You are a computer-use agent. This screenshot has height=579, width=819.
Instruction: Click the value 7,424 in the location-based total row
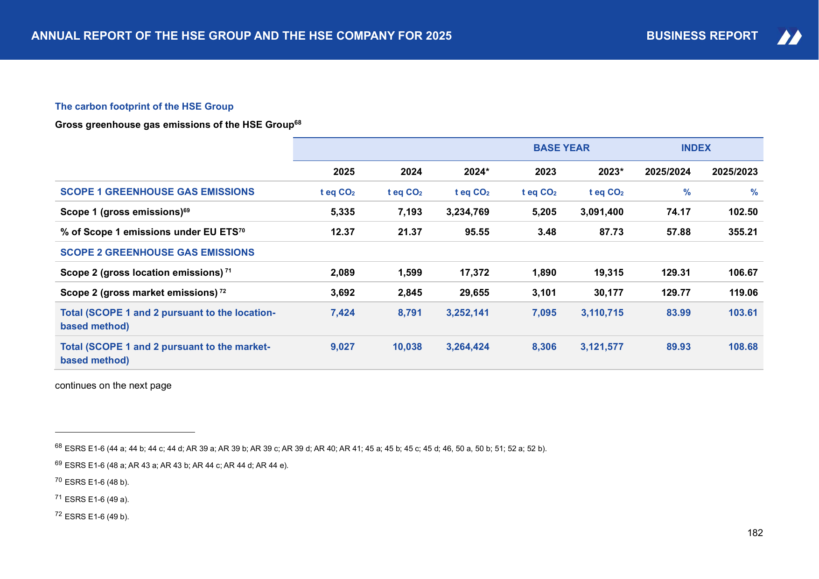343,313
